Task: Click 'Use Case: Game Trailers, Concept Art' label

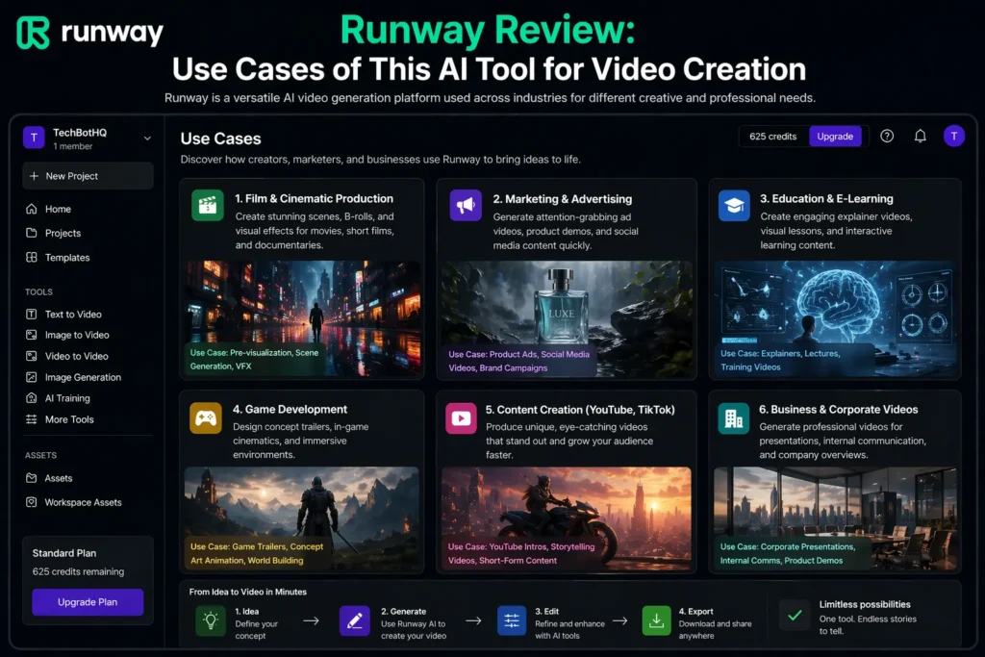Action: tap(257, 553)
